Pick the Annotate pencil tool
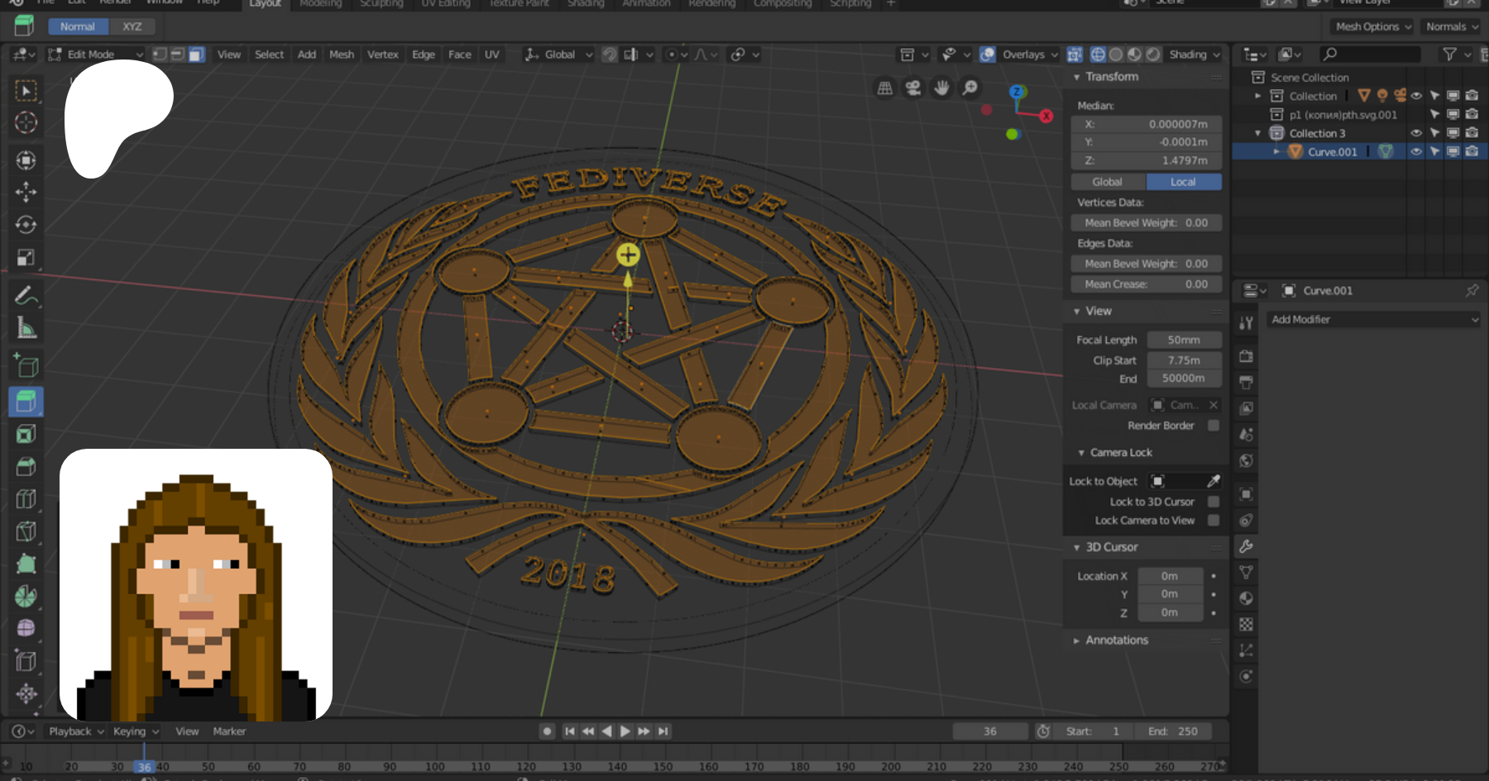The width and height of the screenshot is (1489, 781). (x=26, y=295)
